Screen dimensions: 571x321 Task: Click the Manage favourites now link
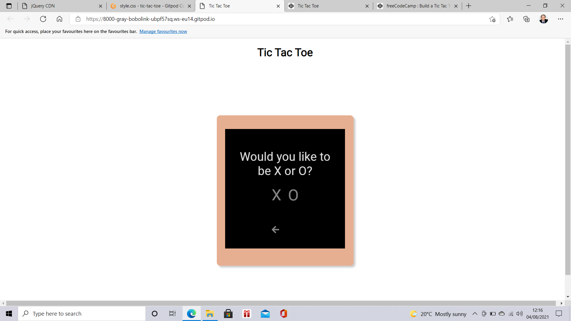(163, 31)
